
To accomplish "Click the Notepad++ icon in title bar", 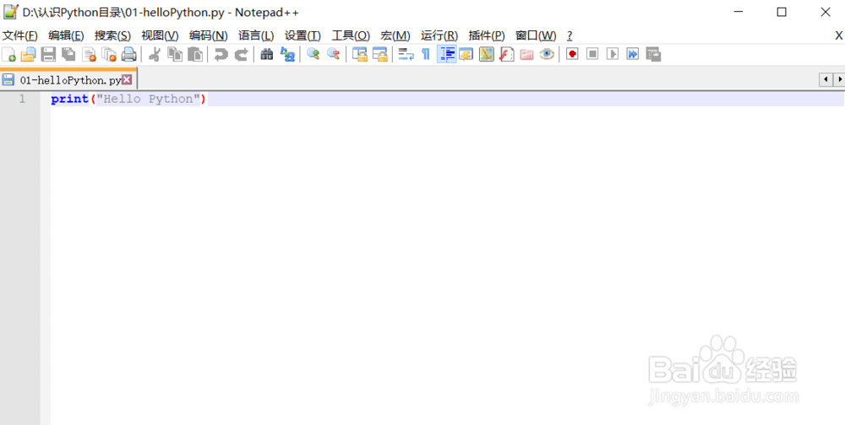I will [11, 12].
